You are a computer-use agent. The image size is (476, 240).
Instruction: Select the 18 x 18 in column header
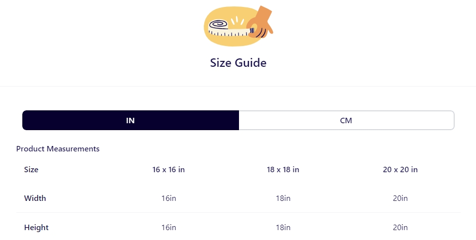tap(283, 169)
